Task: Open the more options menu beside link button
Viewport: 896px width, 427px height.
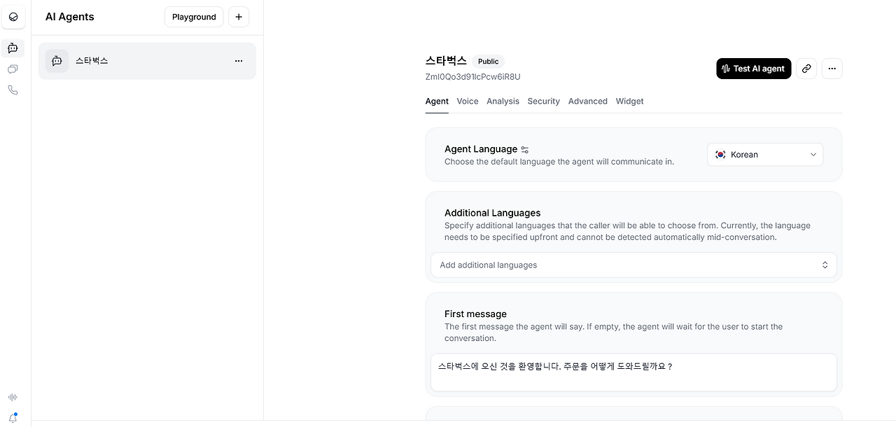Action: point(832,69)
